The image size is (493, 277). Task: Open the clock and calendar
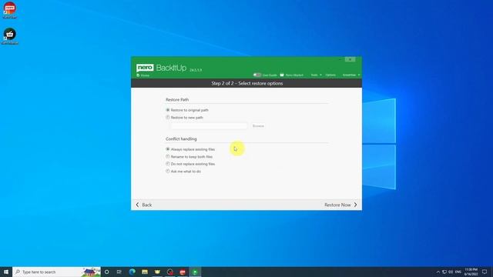471,272
